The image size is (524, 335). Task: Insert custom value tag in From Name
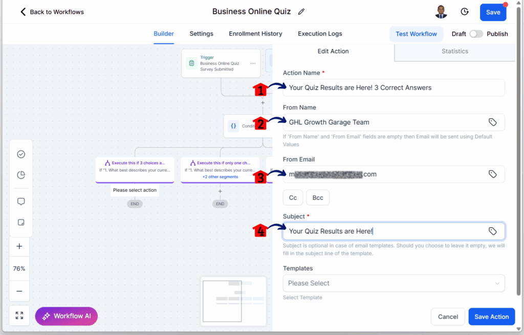pos(493,122)
